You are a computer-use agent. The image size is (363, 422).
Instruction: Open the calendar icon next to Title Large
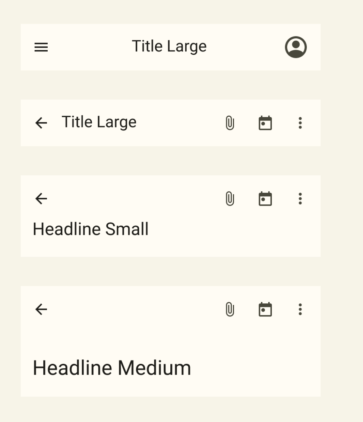(x=265, y=123)
